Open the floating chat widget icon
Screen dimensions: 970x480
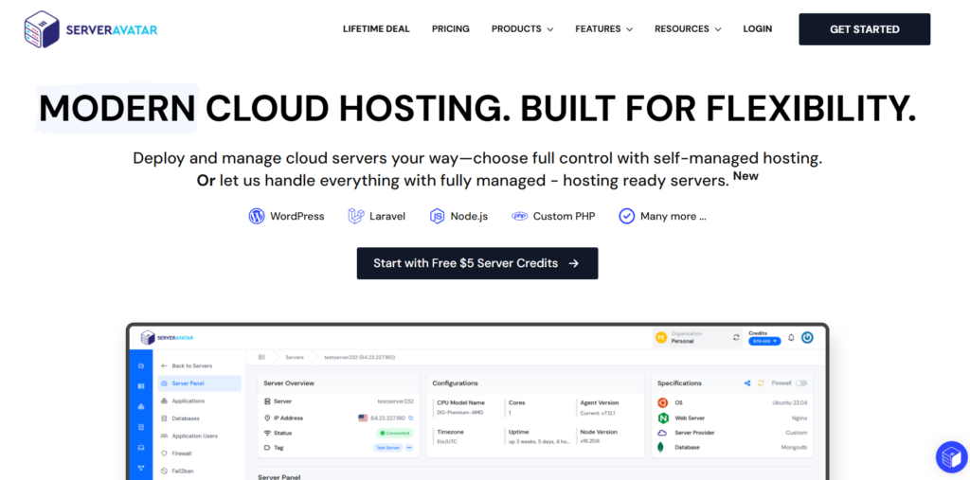click(x=951, y=457)
